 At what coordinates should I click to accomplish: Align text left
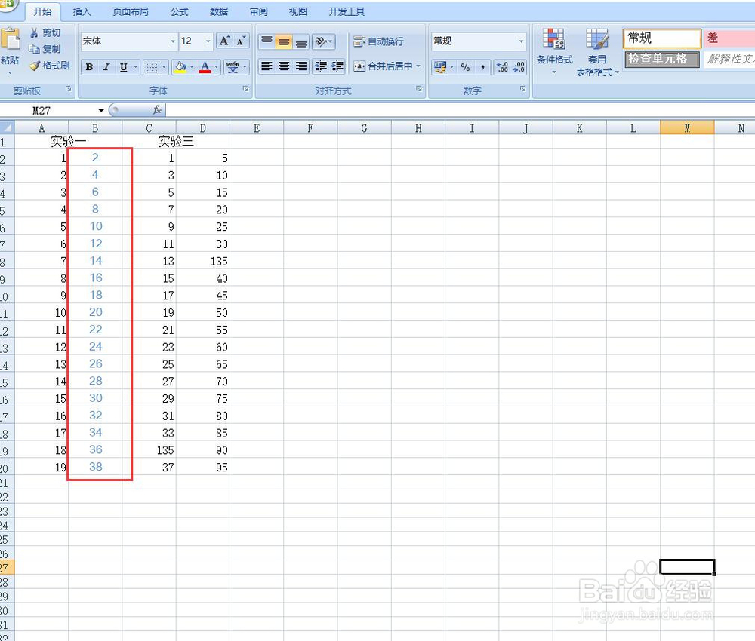click(267, 66)
